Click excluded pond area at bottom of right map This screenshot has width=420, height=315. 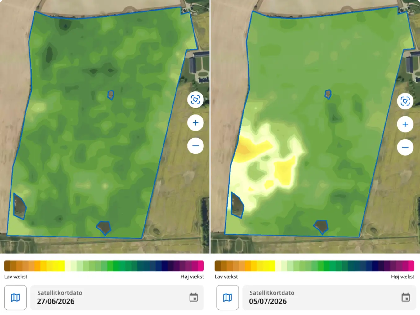[321, 227]
